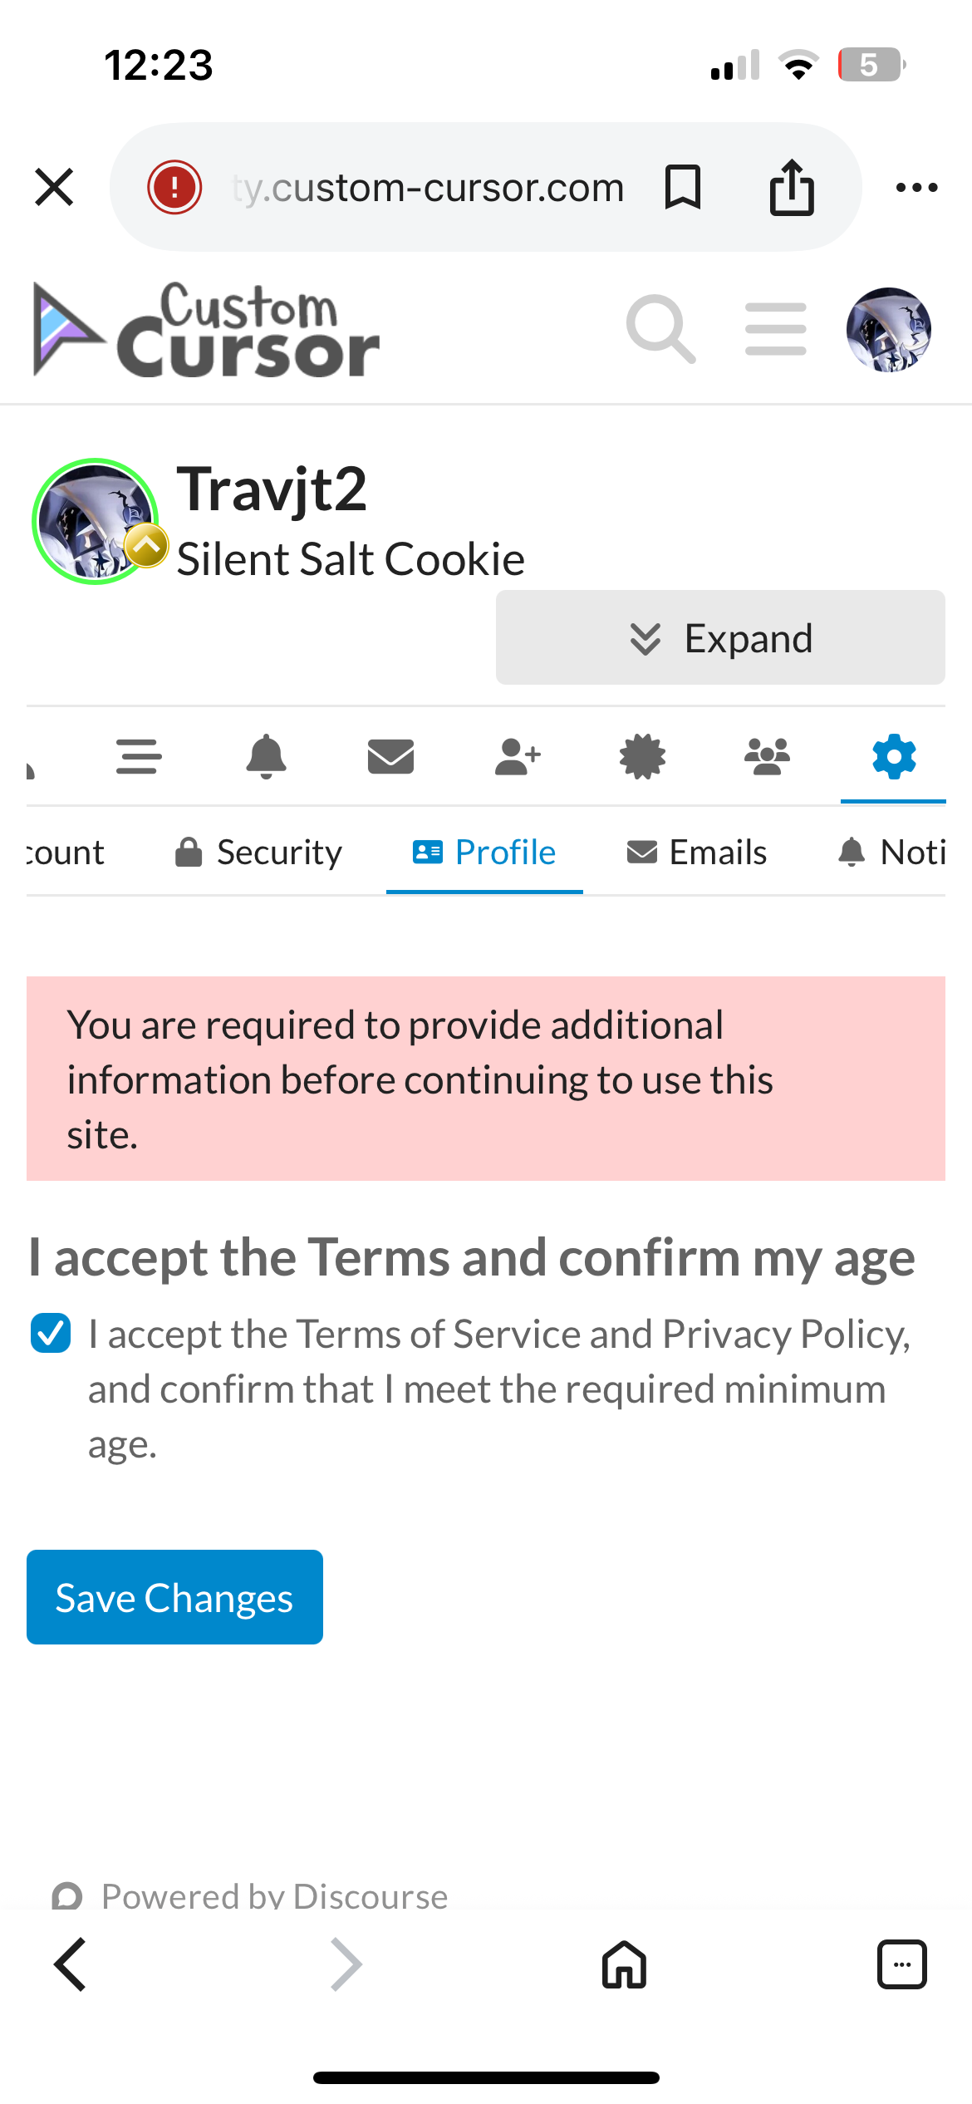Screen dimensions: 972x2104
Task: Bookmark this page in address bar
Action: click(x=683, y=188)
